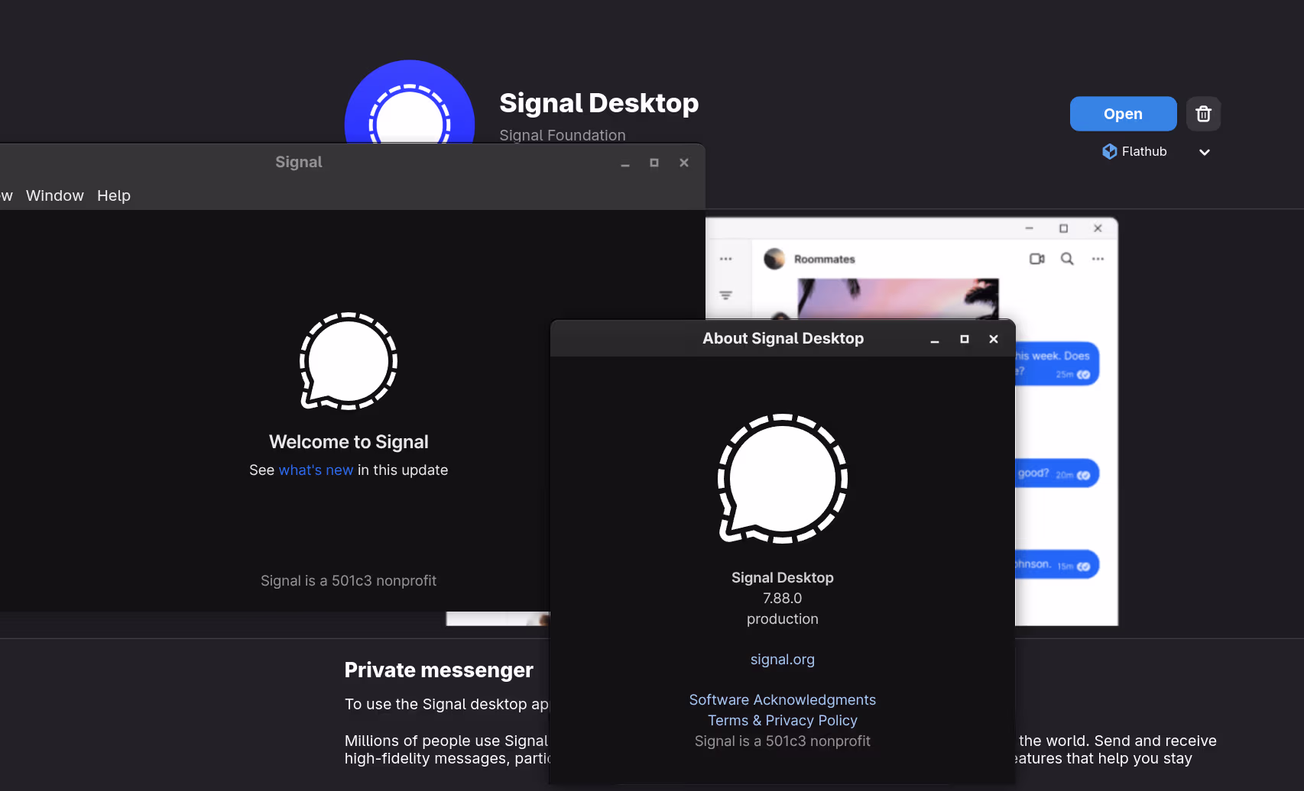Click the "his week. Does" message bubble
Image resolution: width=1304 pixels, height=791 pixels.
(x=1057, y=363)
